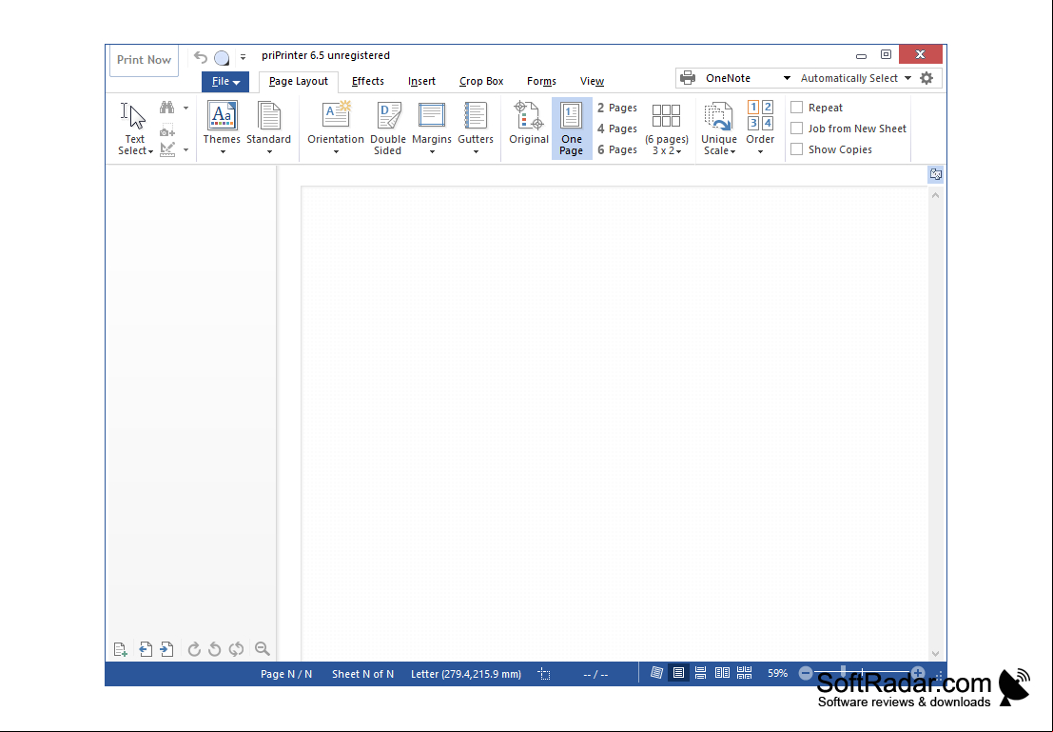
Task: Open the Crop Box tab
Action: (x=481, y=81)
